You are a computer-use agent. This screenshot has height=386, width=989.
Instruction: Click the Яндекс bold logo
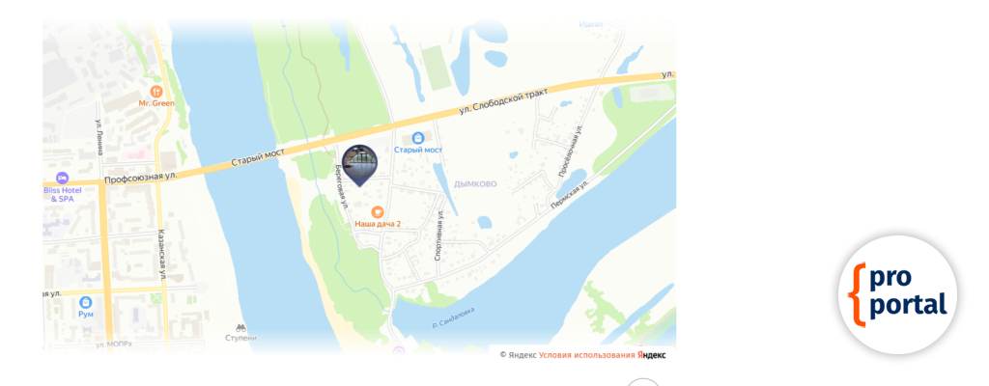pyautogui.click(x=652, y=355)
